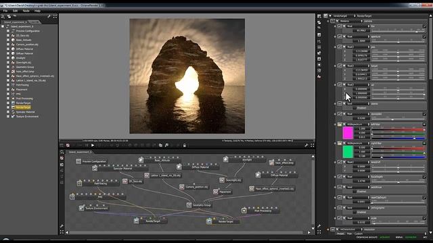The image size is (433, 243).
Task: Click the fov value input field
Action: point(361,30)
